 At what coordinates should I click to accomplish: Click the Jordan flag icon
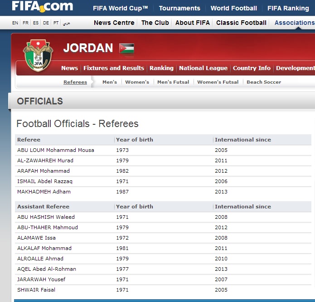(126, 48)
